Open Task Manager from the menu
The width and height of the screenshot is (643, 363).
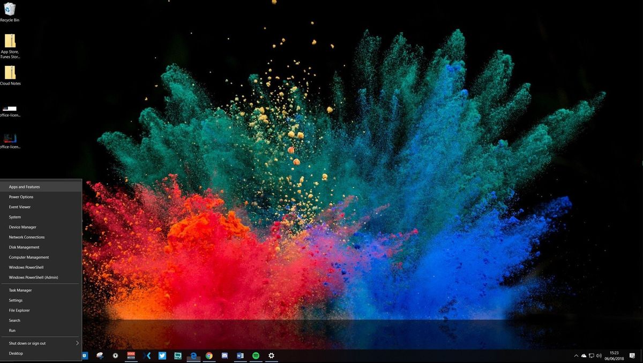[x=20, y=290]
